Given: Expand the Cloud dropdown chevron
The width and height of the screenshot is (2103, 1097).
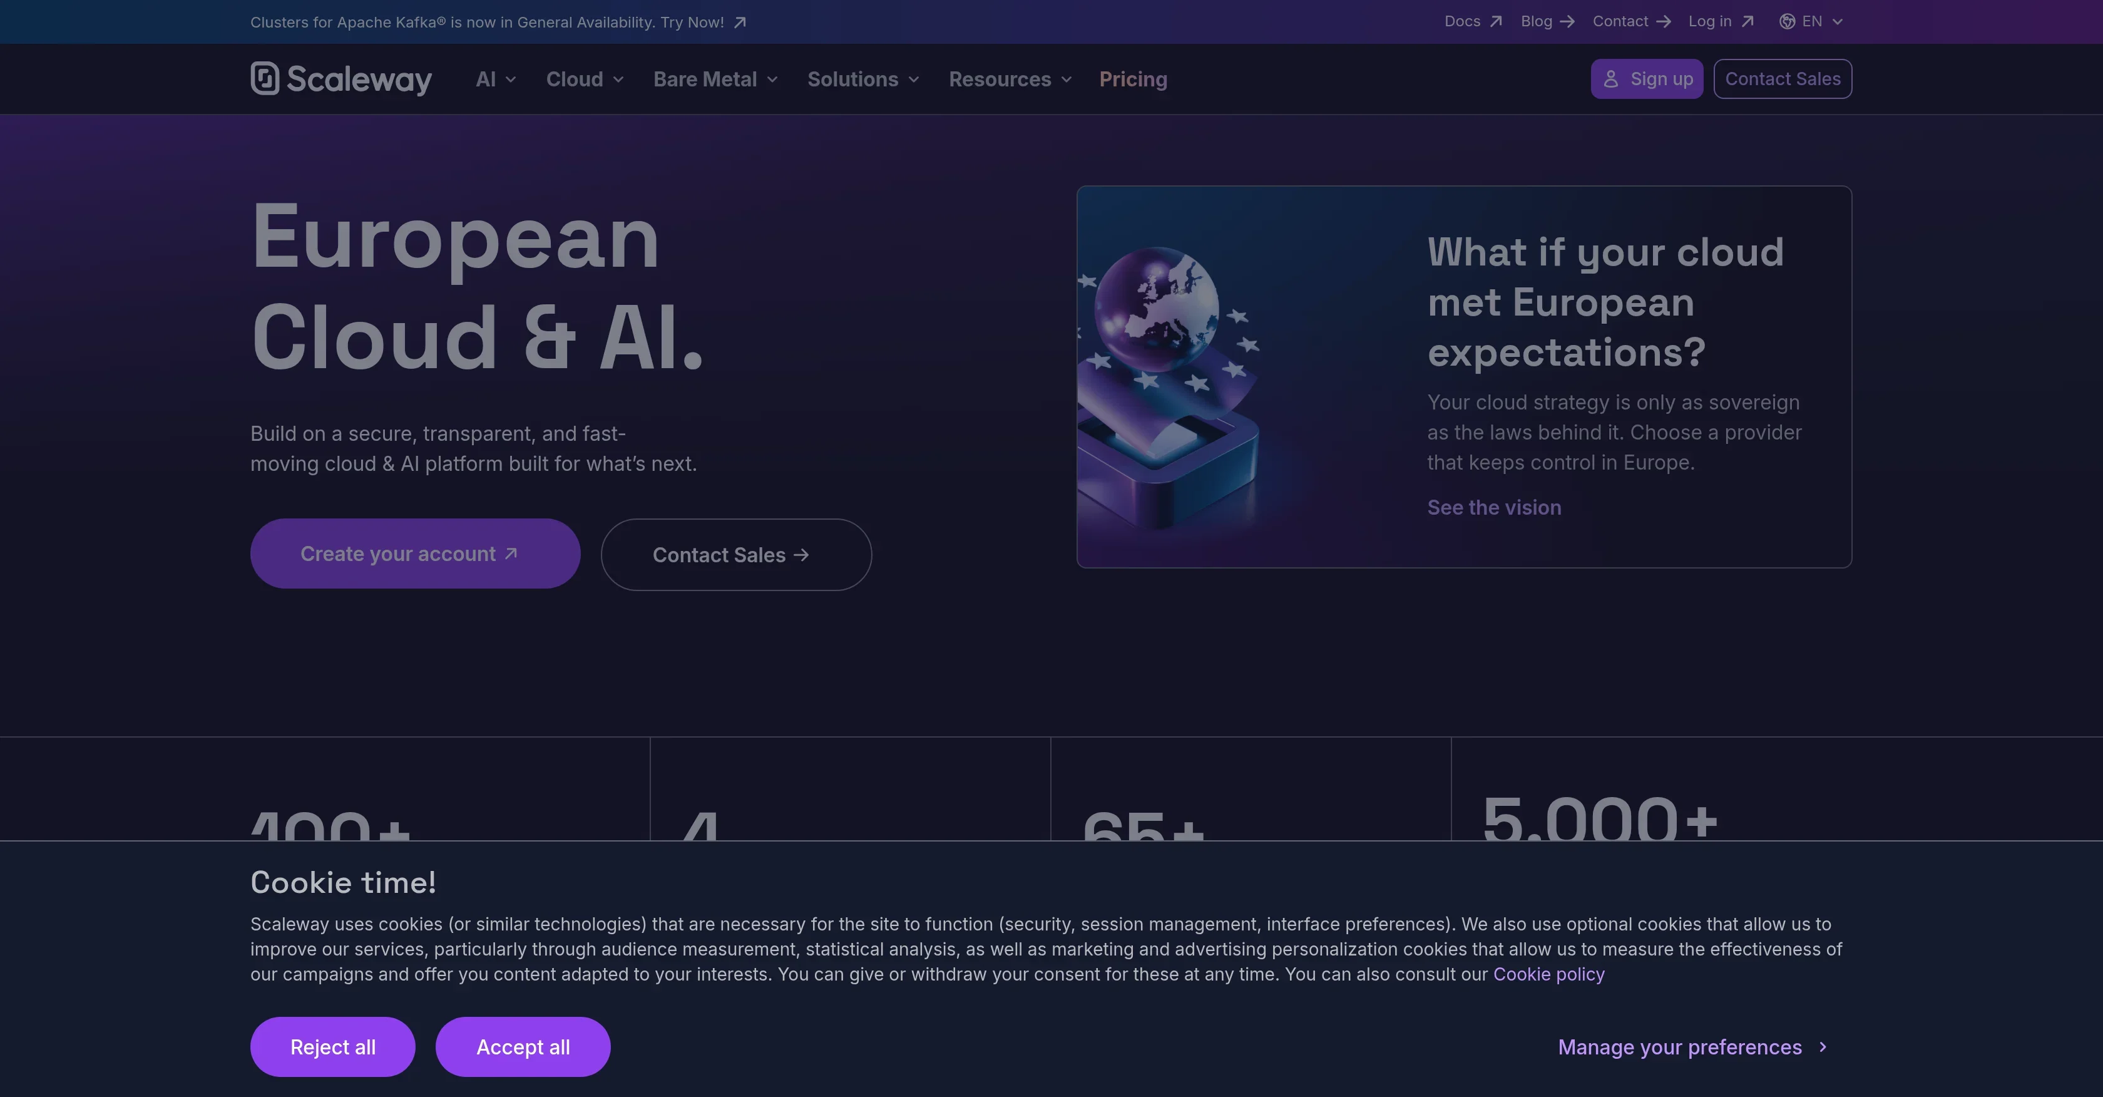Looking at the screenshot, I should pos(618,80).
